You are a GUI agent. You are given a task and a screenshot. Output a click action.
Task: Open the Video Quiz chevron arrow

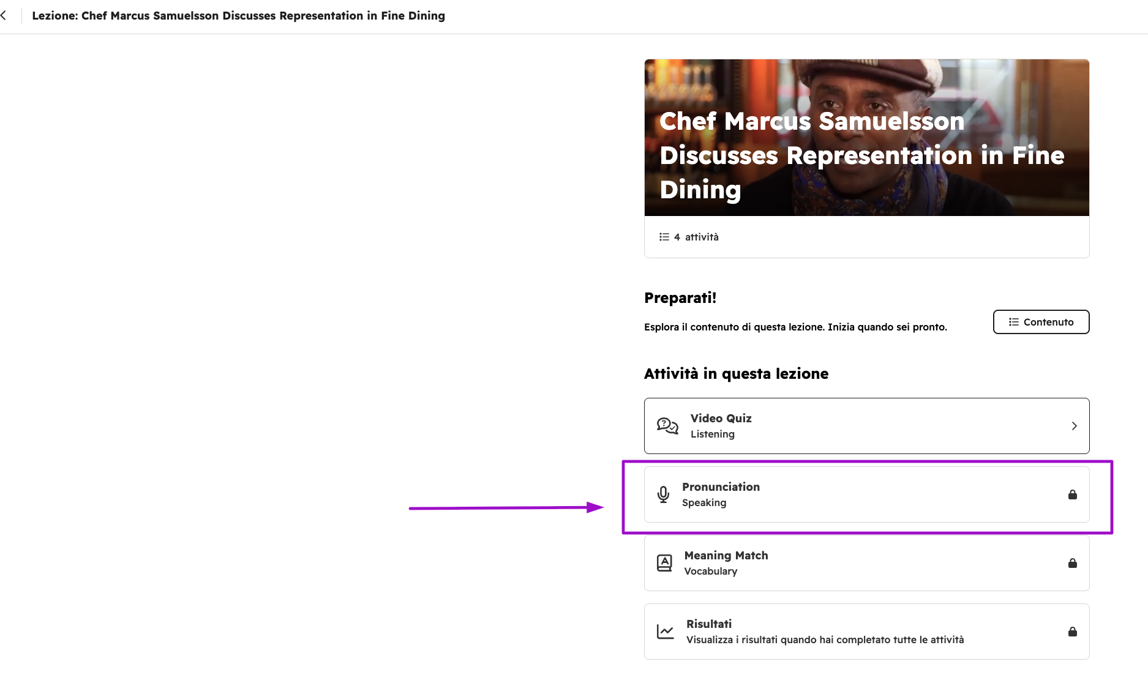[x=1075, y=426]
